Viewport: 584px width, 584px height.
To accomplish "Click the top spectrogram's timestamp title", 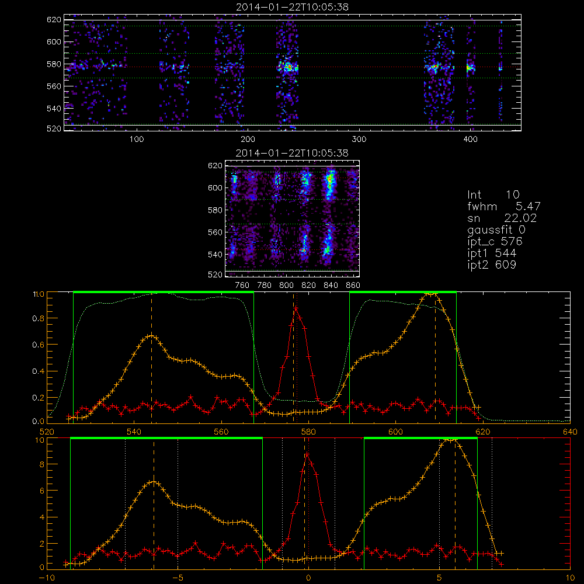I will coord(292,7).
